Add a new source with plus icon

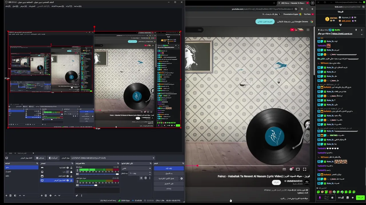(x=42, y=196)
